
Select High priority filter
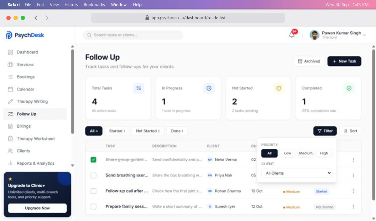click(324, 153)
